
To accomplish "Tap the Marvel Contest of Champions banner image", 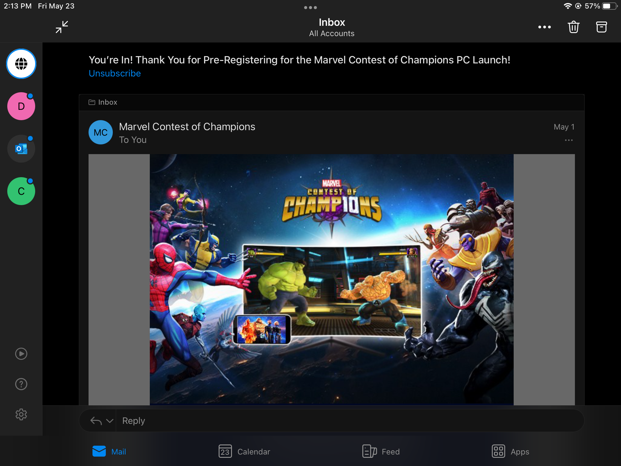I will [331, 279].
